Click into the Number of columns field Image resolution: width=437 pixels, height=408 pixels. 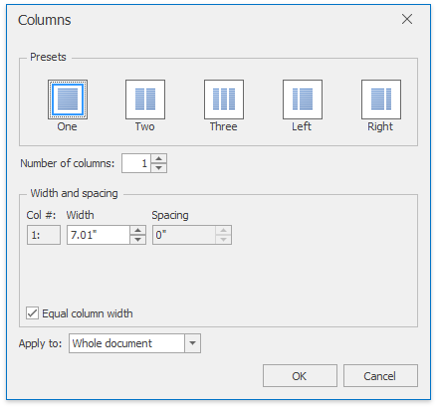click(136, 163)
